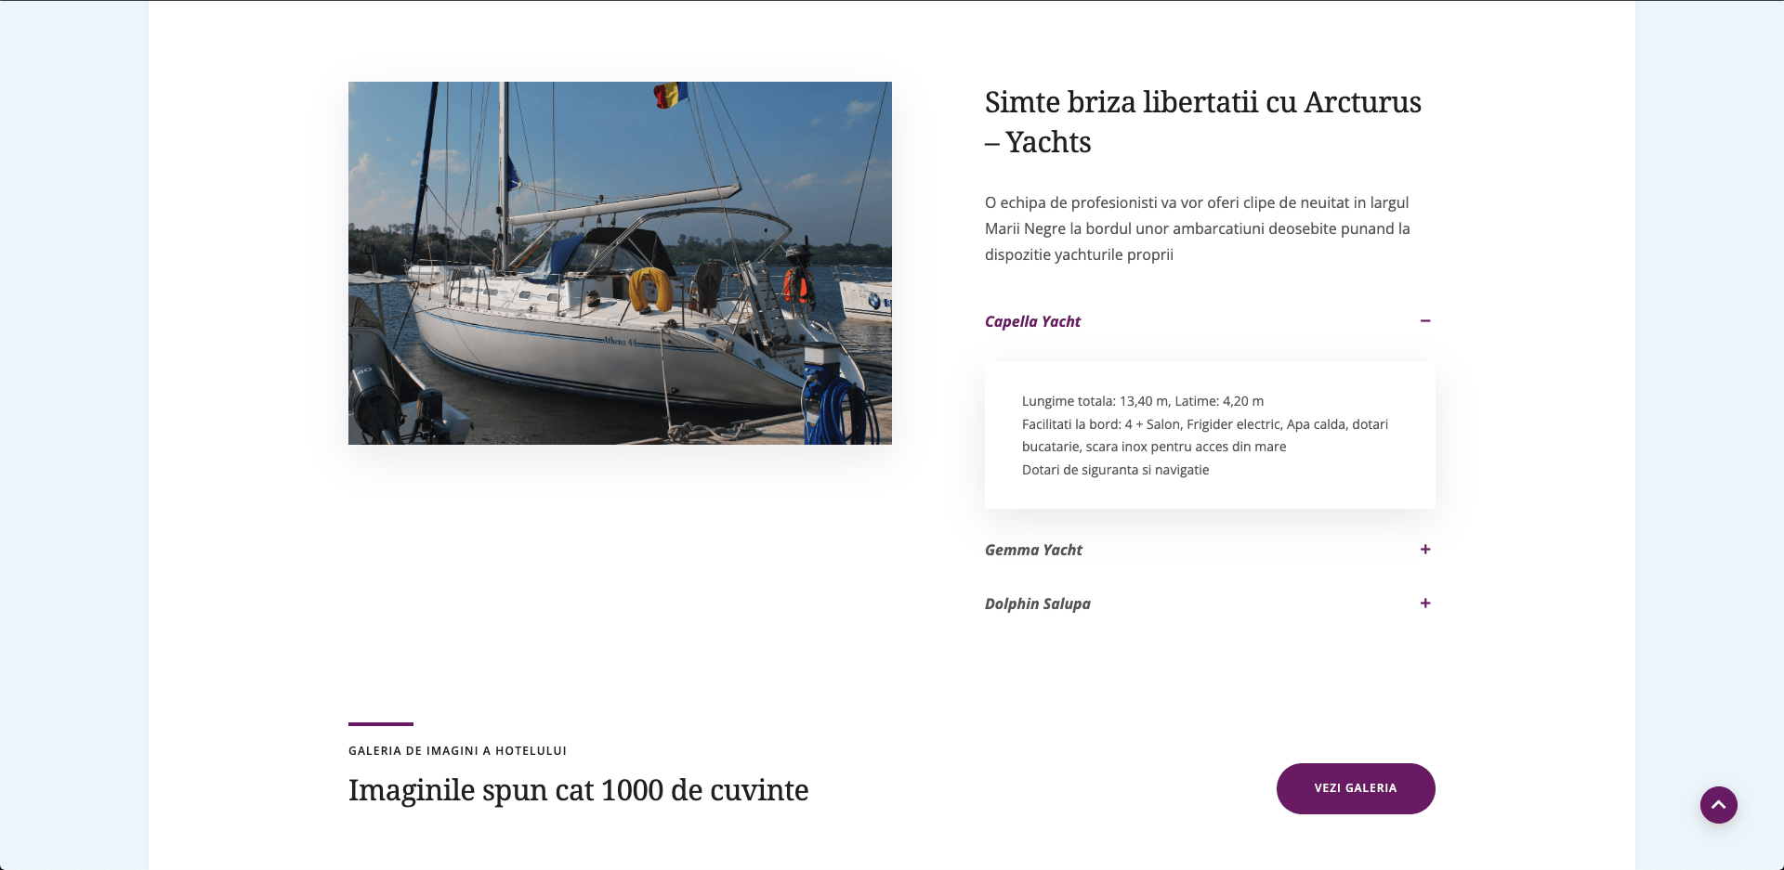Expand Gemma Yacht using its plus icon
Screen dimensions: 1784x870
tap(1425, 550)
